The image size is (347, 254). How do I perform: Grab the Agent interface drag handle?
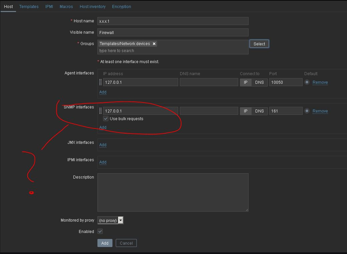coord(100,82)
